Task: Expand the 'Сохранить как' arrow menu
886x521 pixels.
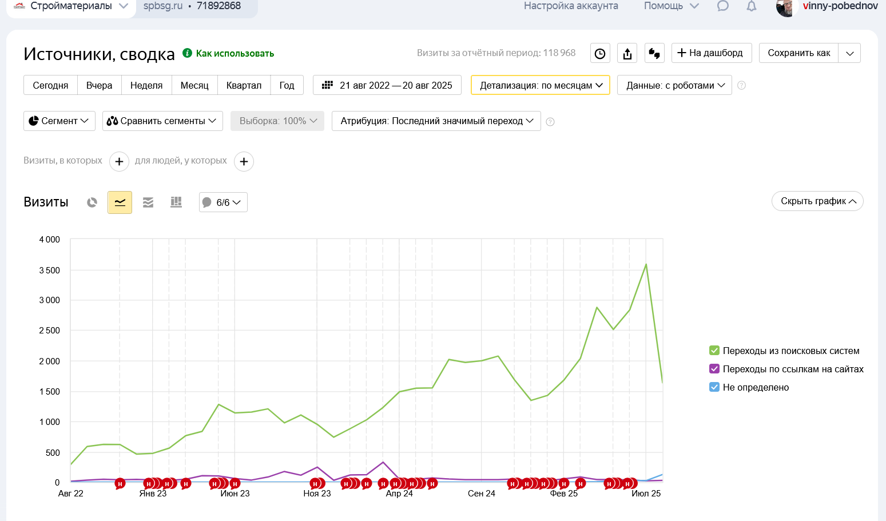Action: click(x=850, y=53)
